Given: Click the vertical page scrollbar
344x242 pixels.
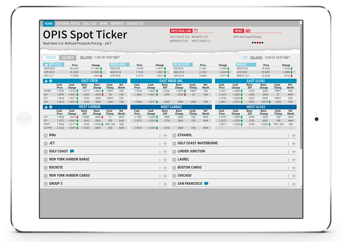Looking at the screenshot, I should (301, 86).
